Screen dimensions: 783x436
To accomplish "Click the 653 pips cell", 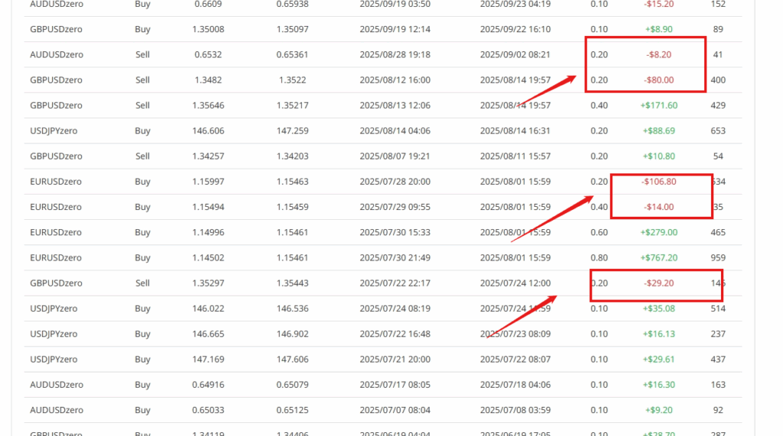I will (x=717, y=131).
